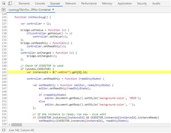Click line number 156 in the gutter

pos(4,117)
